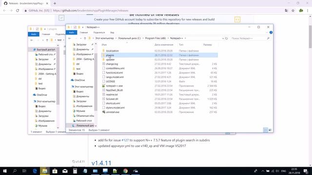
Task: Select the updater folder
Action: pos(110,59)
